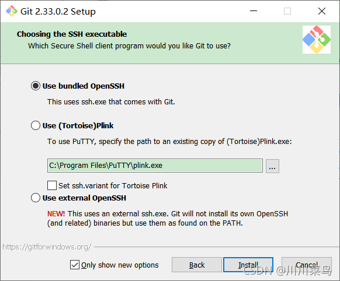
Task: Click Install to begin installation
Action: (x=248, y=265)
